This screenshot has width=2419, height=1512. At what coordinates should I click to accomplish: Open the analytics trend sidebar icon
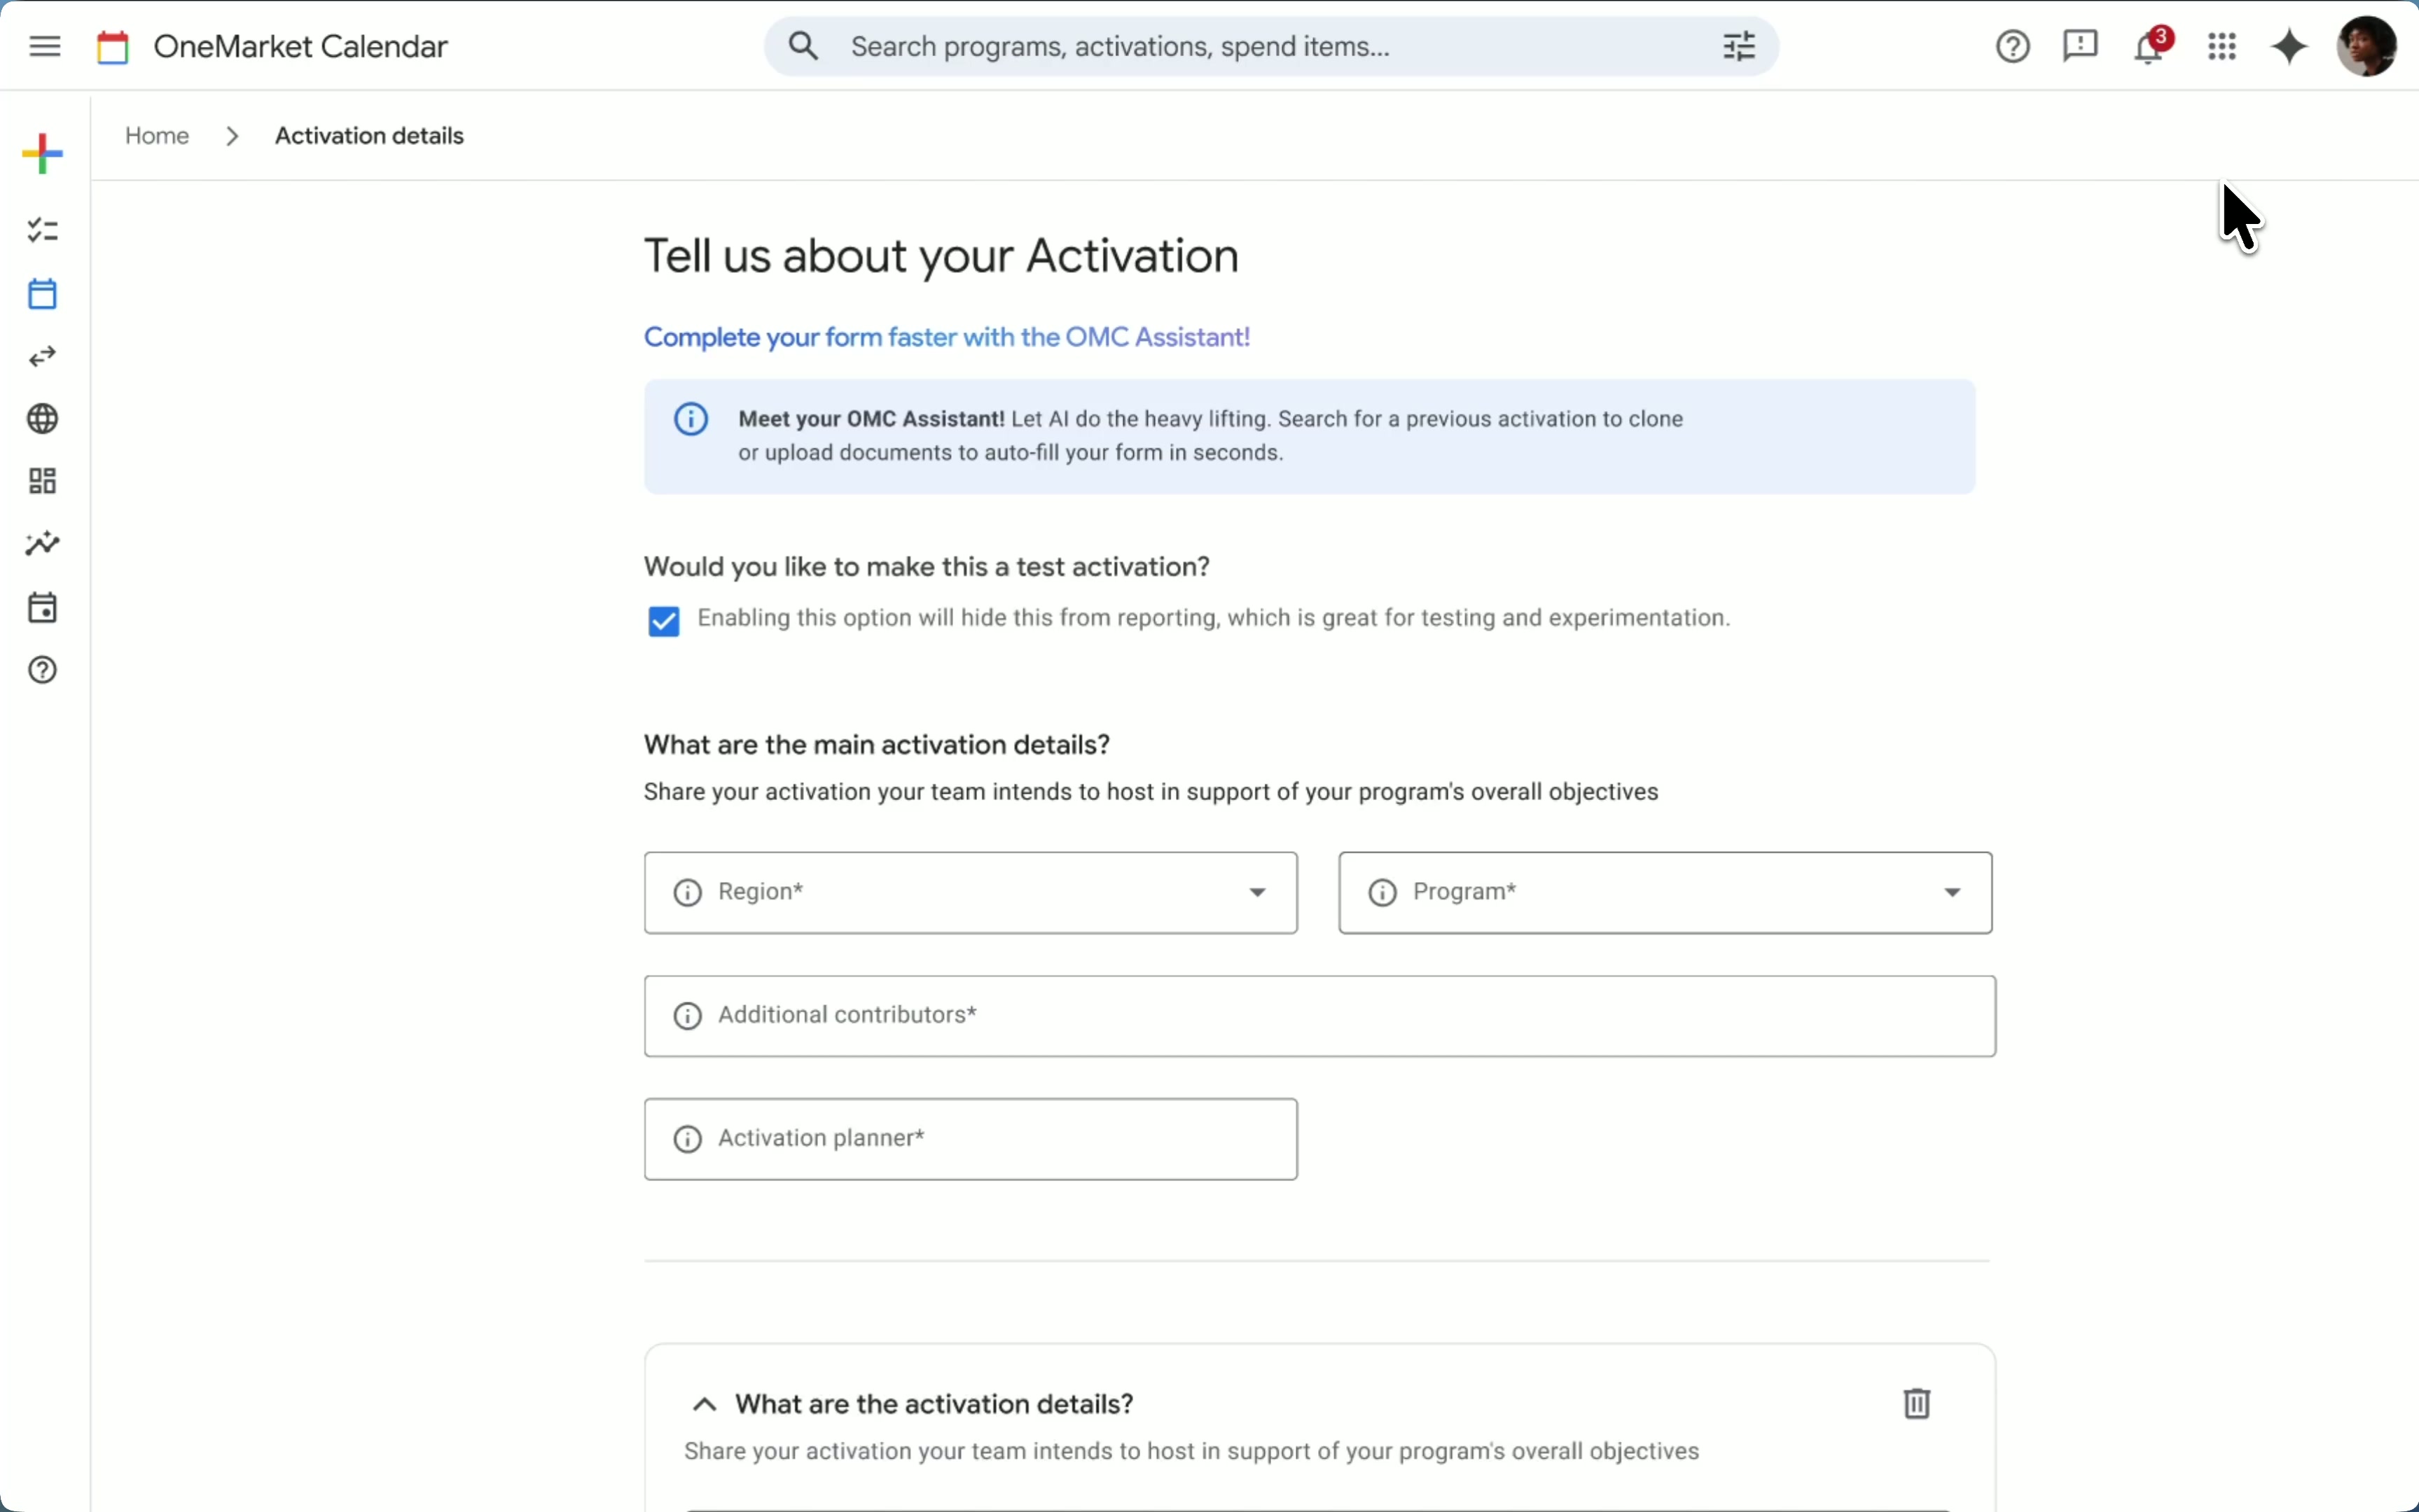[43, 544]
